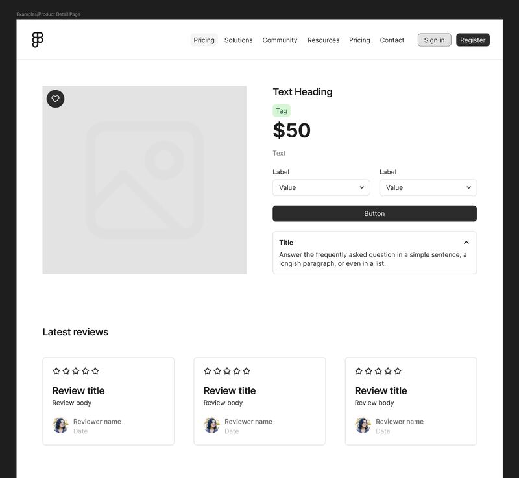
Task: Open the Solutions nav item
Action: [x=238, y=40]
